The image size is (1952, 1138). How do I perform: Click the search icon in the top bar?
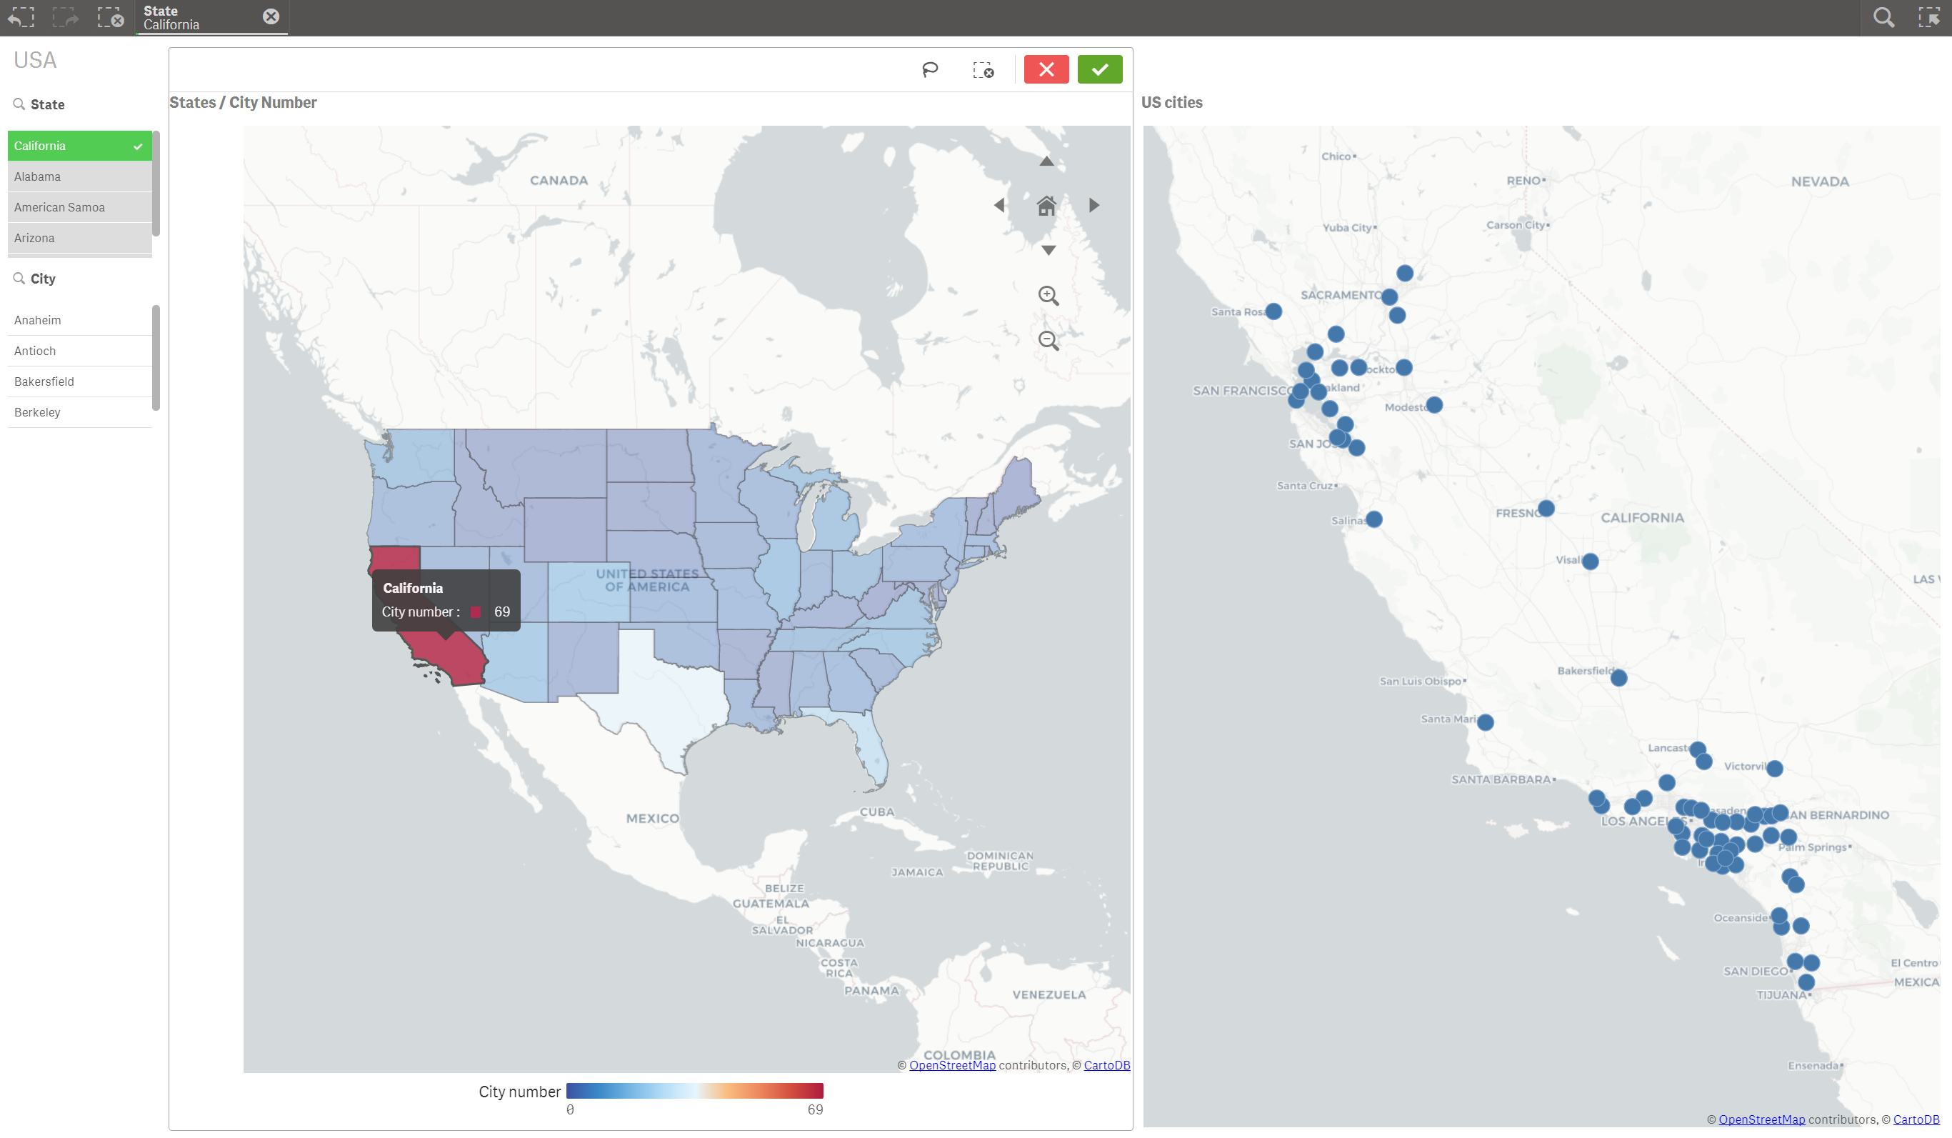[x=1884, y=18]
